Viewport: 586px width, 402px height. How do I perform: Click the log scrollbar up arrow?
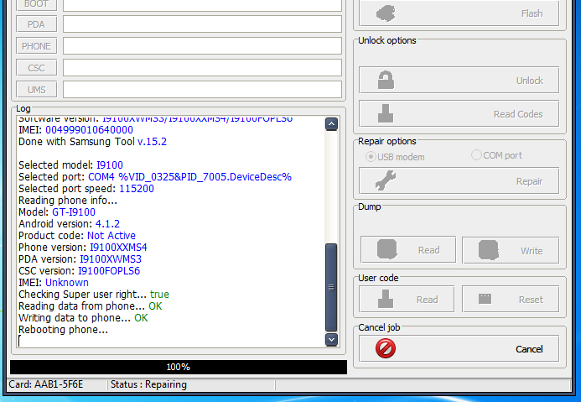[x=331, y=124]
